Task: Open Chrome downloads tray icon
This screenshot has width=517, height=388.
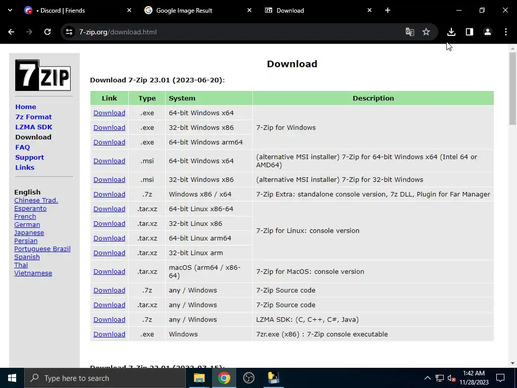Action: click(451, 32)
